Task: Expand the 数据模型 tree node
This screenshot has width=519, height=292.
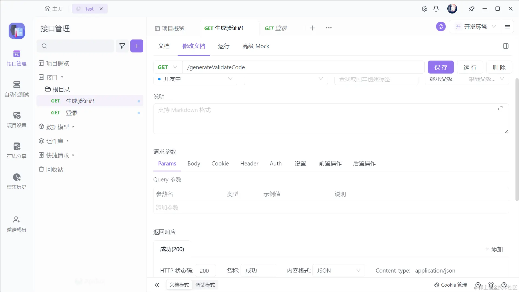Action: (73, 127)
